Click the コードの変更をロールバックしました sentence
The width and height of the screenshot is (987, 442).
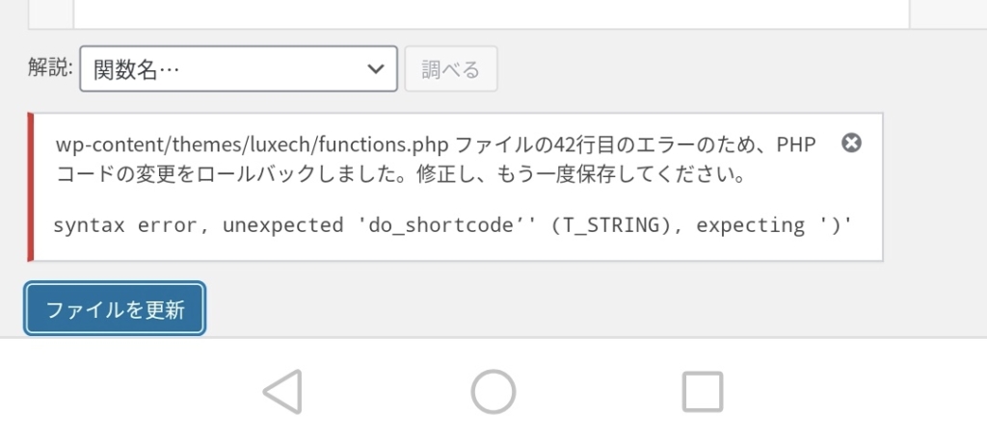coord(232,175)
